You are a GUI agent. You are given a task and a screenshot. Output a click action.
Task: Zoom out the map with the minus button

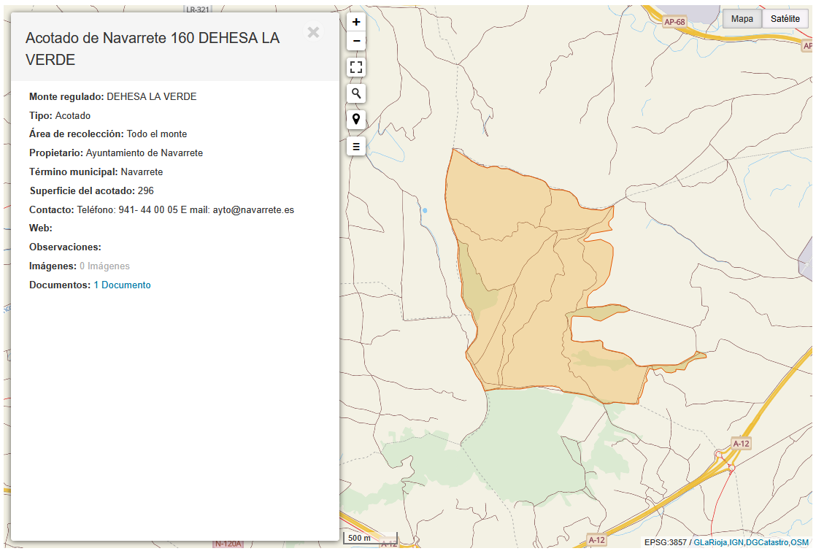coord(356,41)
